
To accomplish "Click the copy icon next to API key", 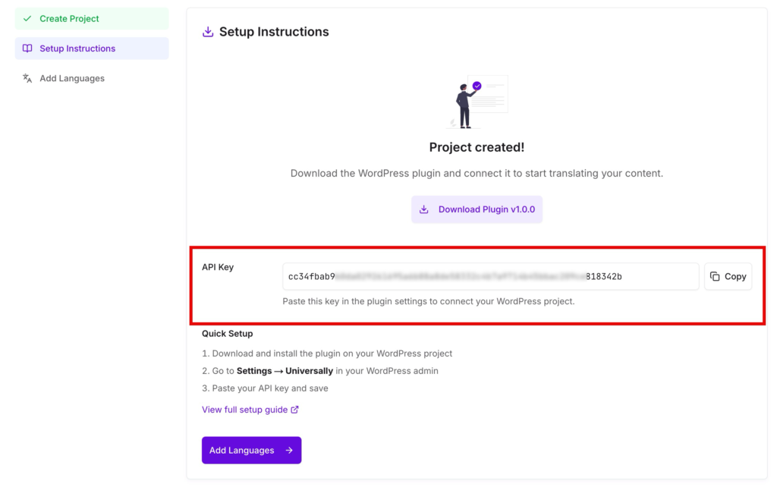I will tap(715, 276).
